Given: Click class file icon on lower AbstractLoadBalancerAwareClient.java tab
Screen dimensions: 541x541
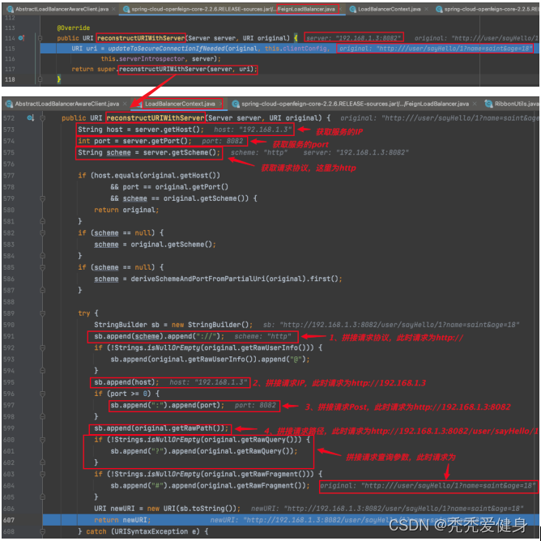Looking at the screenshot, I should 10,104.
